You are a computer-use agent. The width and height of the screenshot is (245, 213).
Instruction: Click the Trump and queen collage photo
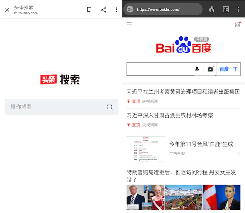145,197
